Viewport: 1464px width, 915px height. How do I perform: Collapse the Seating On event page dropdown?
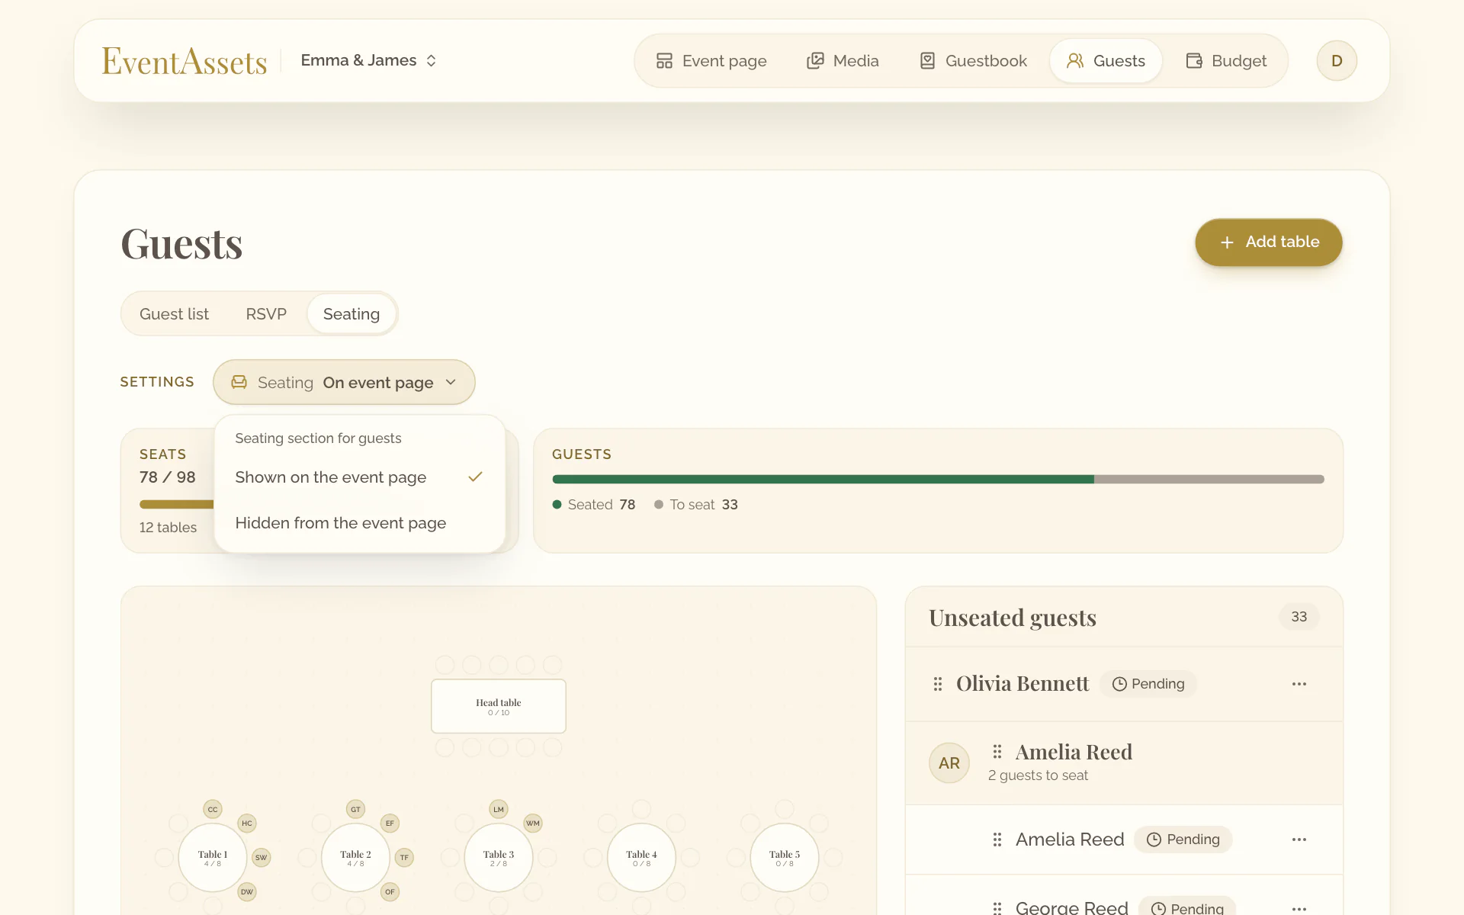(x=344, y=382)
